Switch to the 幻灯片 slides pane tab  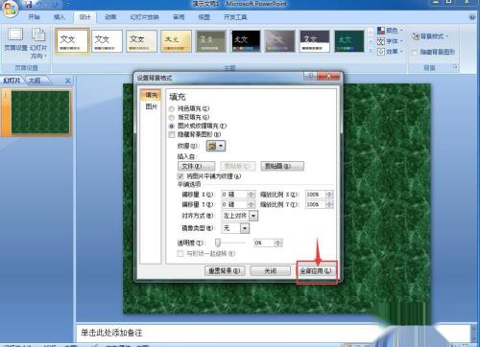pyautogui.click(x=12, y=81)
